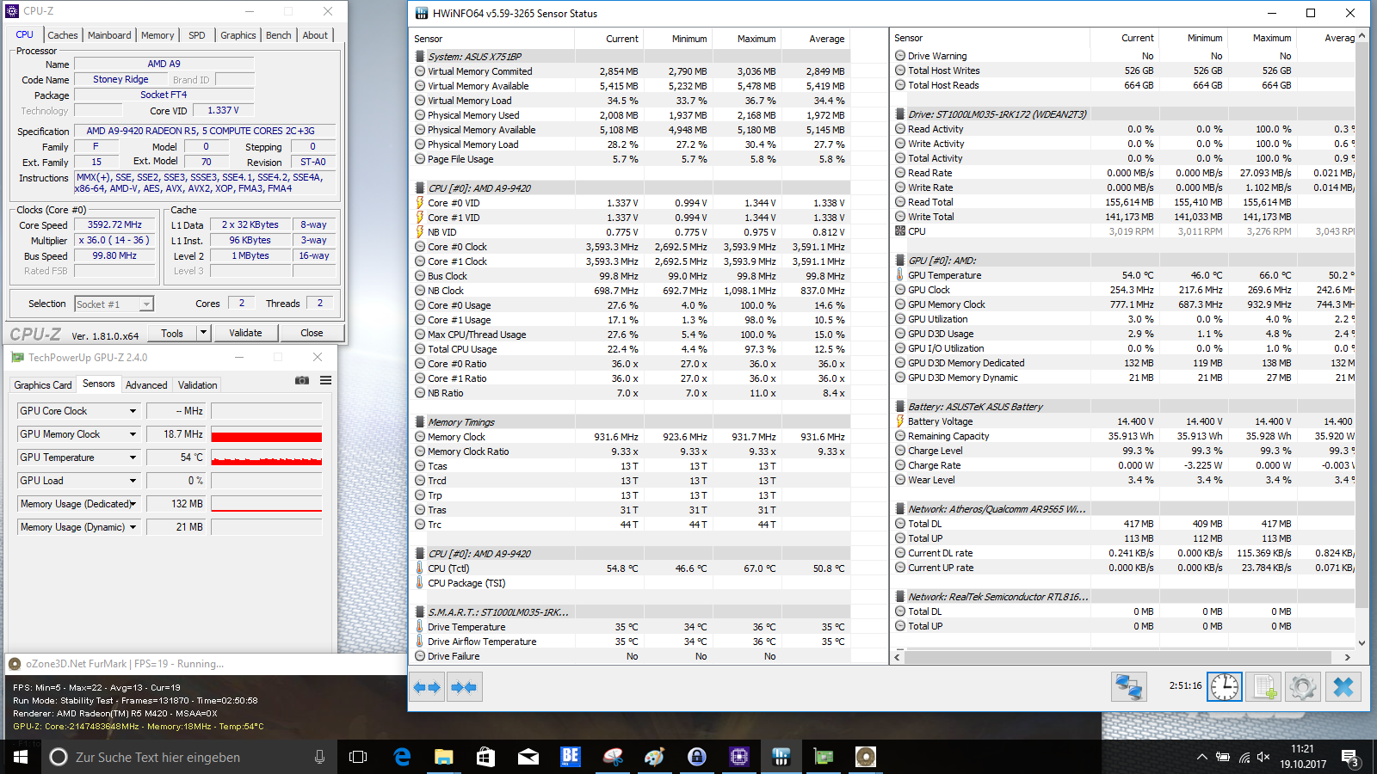Switch to GPU-Z green card taskbar icon
Image resolution: width=1377 pixels, height=774 pixels.
click(x=824, y=757)
